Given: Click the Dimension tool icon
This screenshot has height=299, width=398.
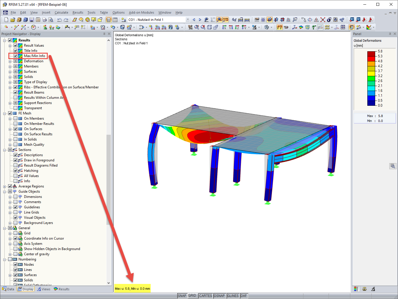Looking at the screenshot, I should coord(67,27).
